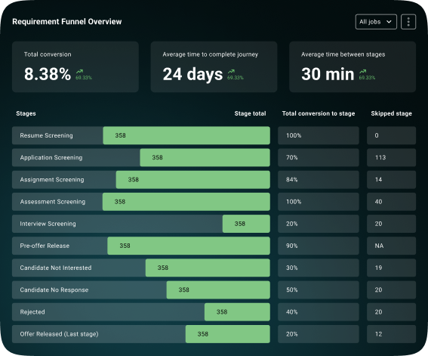This screenshot has width=428, height=356.
Task: Click the Candidate Not Interested stage label
Action: coord(56,268)
